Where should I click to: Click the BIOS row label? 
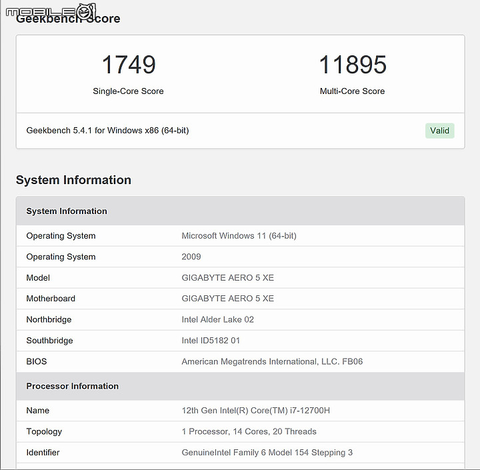[37, 361]
